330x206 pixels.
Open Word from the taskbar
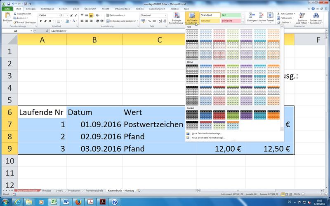tap(66, 202)
